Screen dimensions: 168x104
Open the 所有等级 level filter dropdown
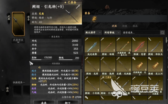pyautogui.click(x=112, y=33)
